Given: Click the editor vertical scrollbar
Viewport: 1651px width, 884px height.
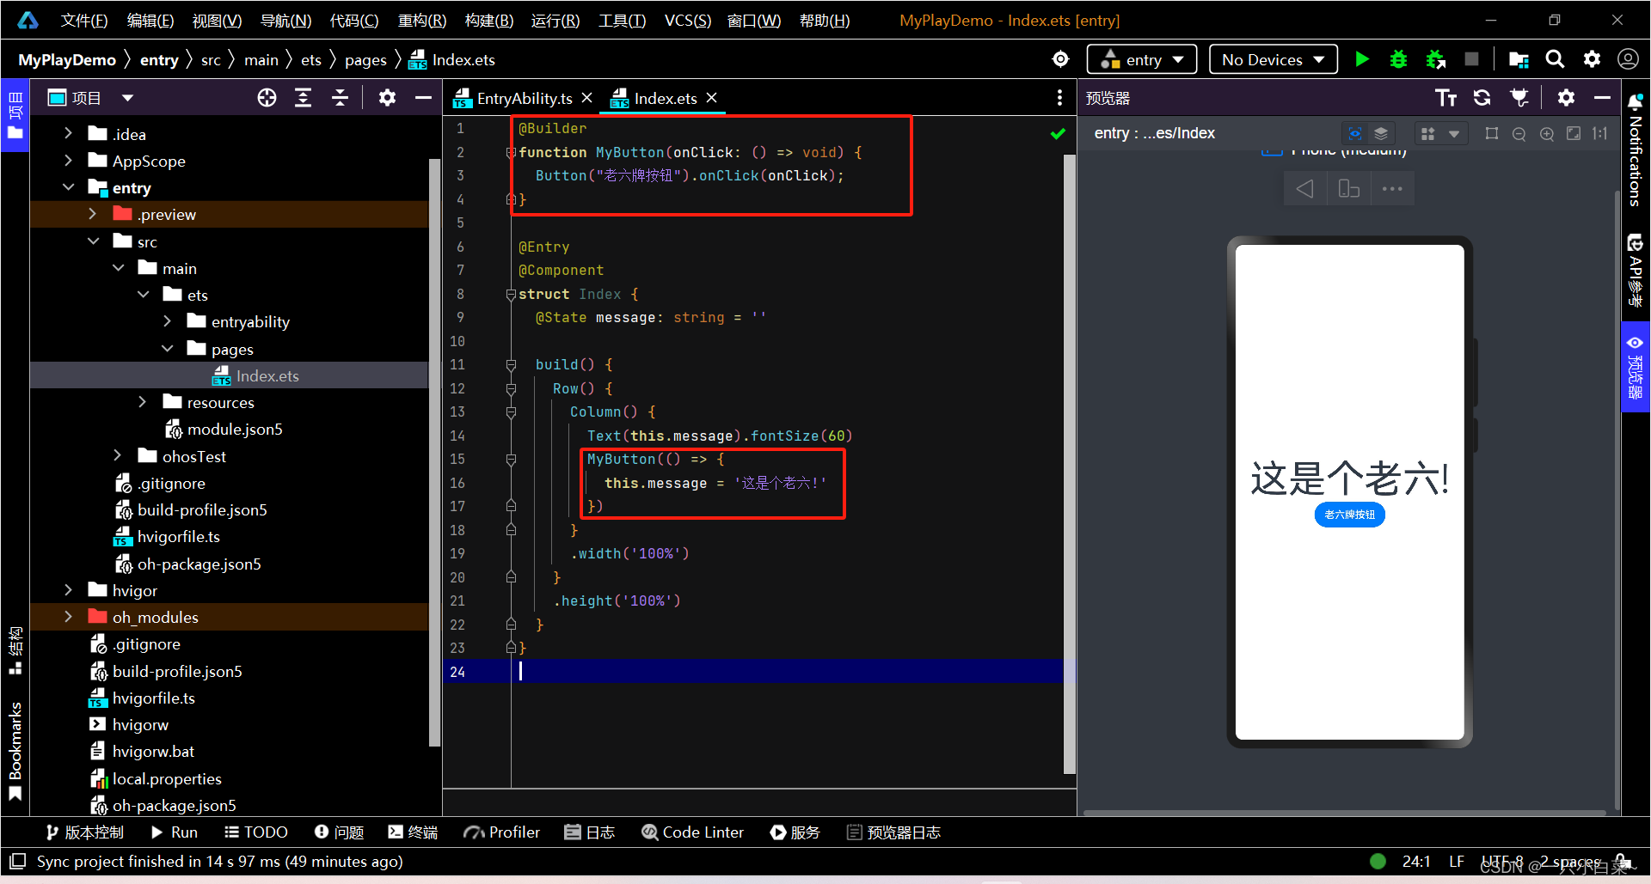Looking at the screenshot, I should tap(1070, 464).
